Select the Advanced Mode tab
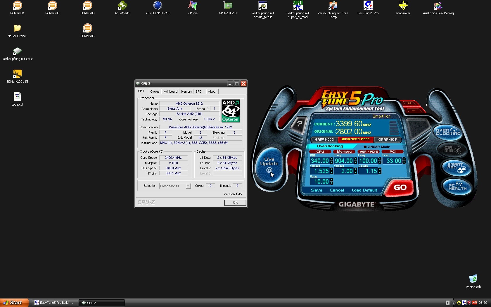The width and height of the screenshot is (491, 307). click(x=355, y=139)
